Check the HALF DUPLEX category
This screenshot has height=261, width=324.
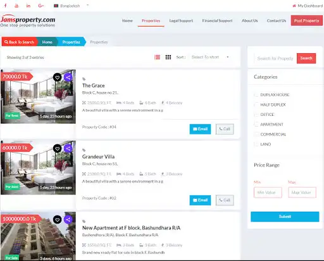click(256, 105)
